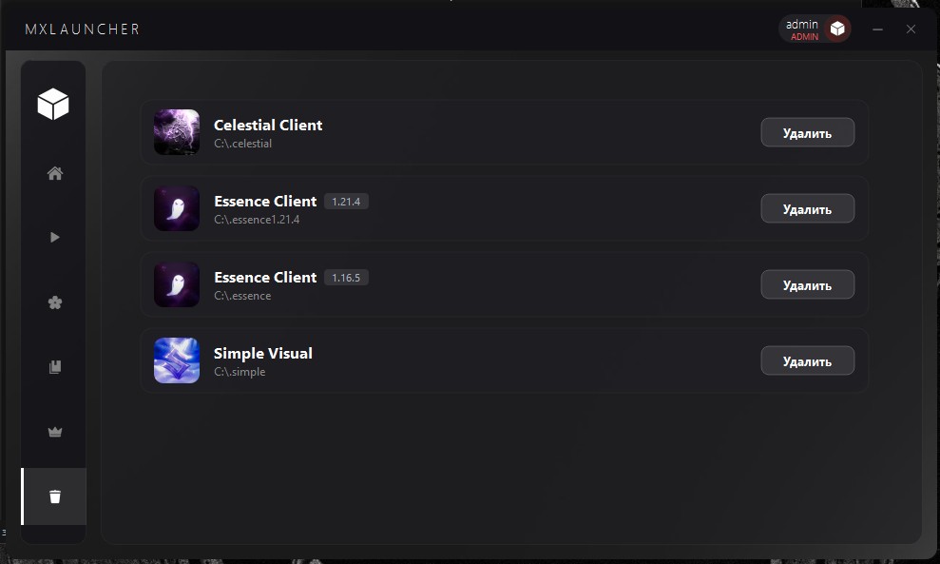Minimize the MXLauncher window
This screenshot has width=940, height=564.
click(x=878, y=29)
